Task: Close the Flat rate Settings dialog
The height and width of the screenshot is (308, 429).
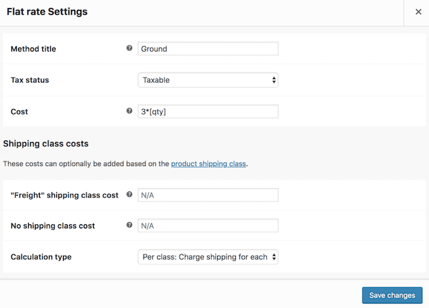Action: (418, 12)
